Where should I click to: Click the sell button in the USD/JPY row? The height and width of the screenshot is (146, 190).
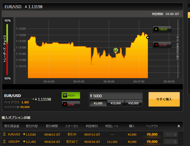tap(171, 142)
